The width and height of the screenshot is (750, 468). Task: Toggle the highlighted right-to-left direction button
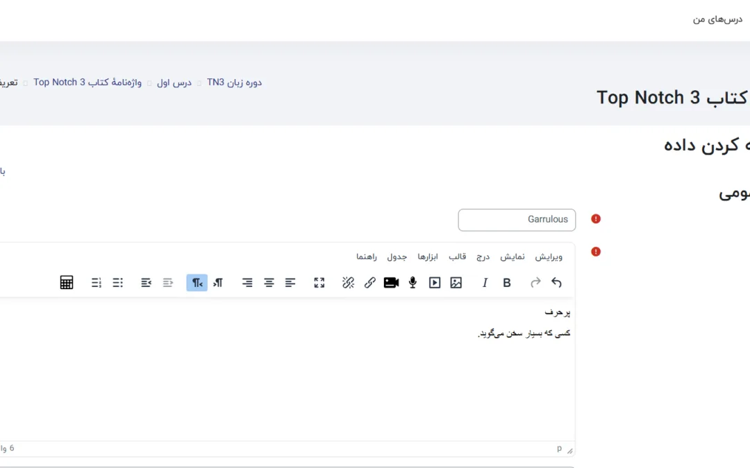[197, 283]
